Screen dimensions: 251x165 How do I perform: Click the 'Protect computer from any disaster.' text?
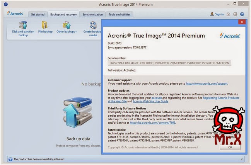click(x=78, y=146)
